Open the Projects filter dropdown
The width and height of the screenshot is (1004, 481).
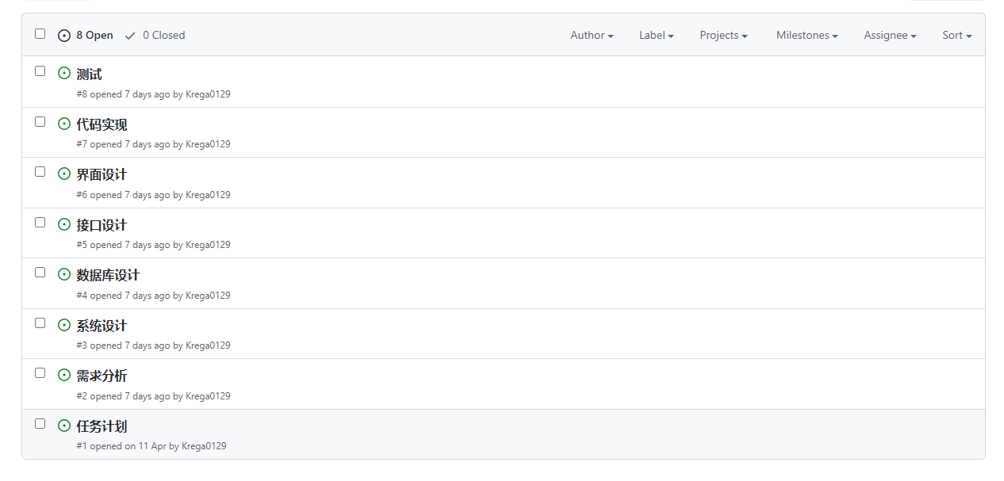pos(723,35)
